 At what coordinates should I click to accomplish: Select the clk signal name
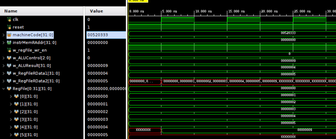click(16, 20)
